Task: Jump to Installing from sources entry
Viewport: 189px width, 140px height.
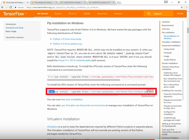Action: click(x=172, y=91)
